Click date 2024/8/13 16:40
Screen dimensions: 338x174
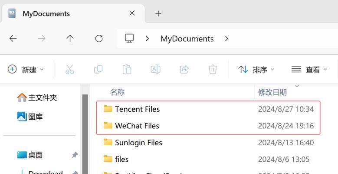coord(286,143)
